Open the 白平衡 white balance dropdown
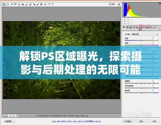Screen dimensions: 161x125 (145, 34)
